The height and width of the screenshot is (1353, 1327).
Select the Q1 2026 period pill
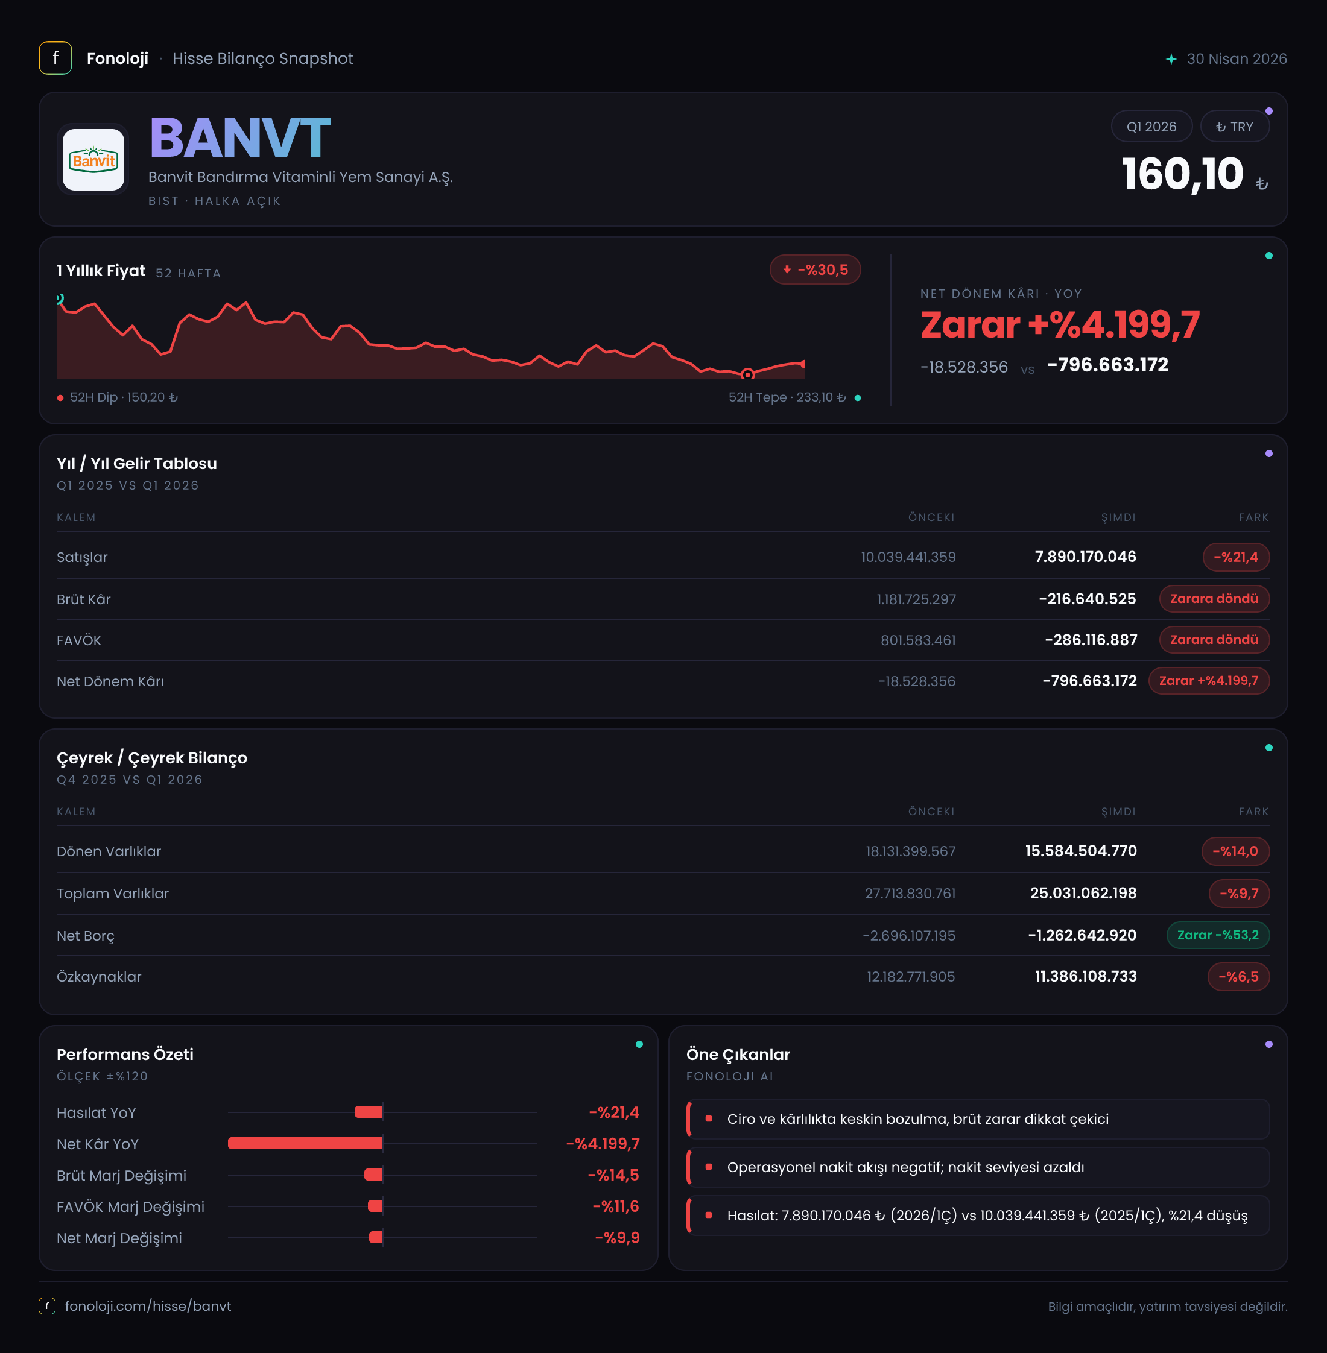coord(1151,127)
